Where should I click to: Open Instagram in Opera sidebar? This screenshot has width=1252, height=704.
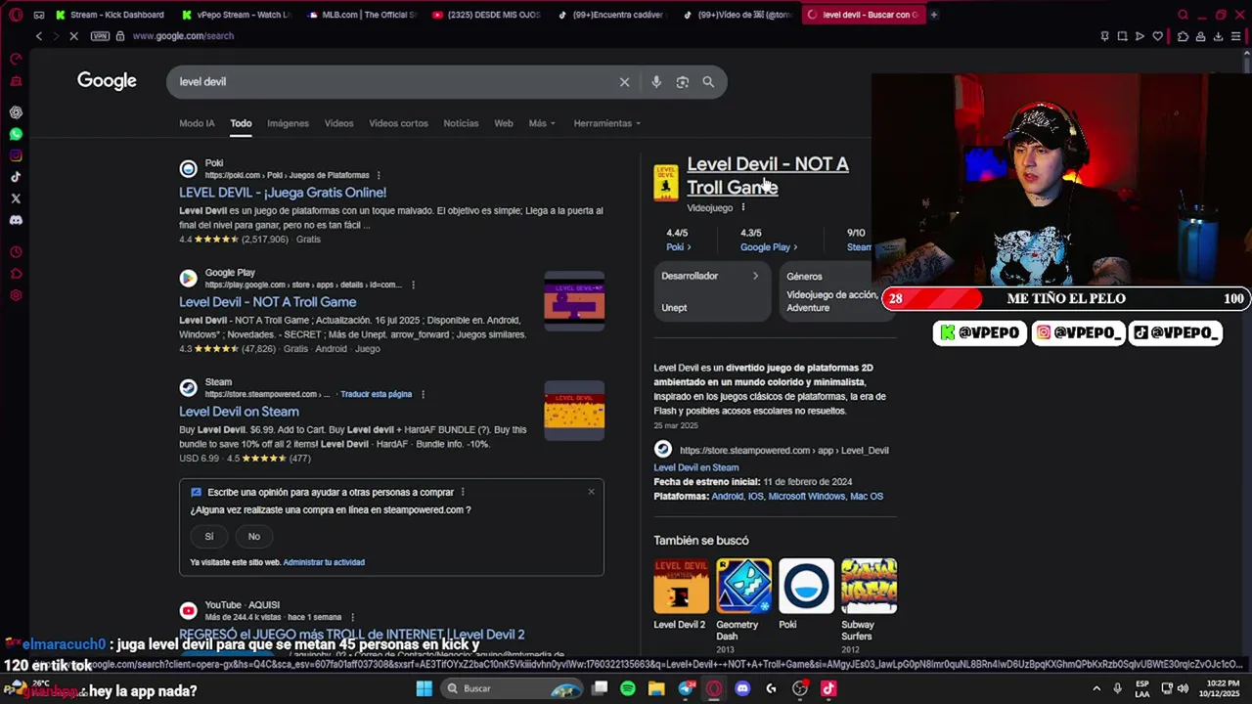pos(16,155)
